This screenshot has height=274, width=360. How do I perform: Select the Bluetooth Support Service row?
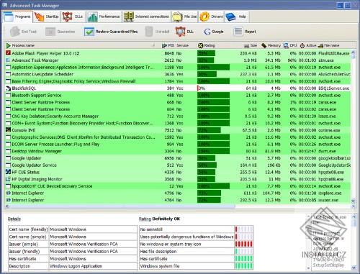(178, 95)
